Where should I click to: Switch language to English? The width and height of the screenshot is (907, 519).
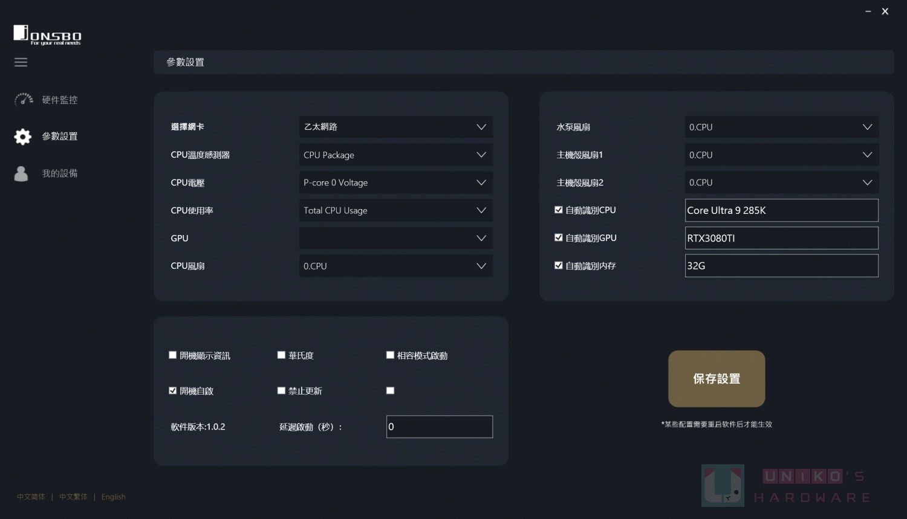114,497
